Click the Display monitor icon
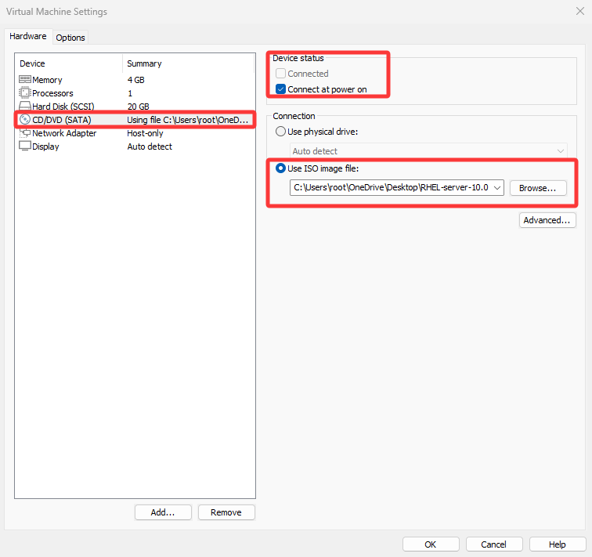Screen dimensions: 592x557 pyautogui.click(x=24, y=146)
